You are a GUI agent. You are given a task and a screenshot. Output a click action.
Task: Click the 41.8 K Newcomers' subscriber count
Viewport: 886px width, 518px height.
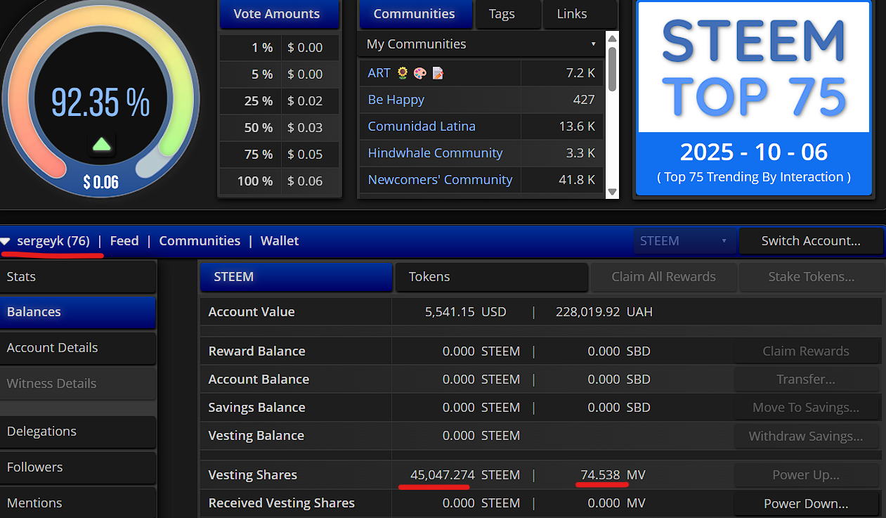coord(577,180)
